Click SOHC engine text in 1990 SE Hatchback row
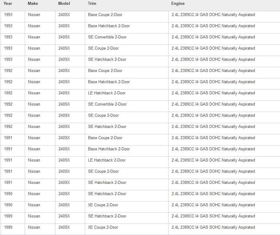The image size is (280, 235). pos(213,194)
